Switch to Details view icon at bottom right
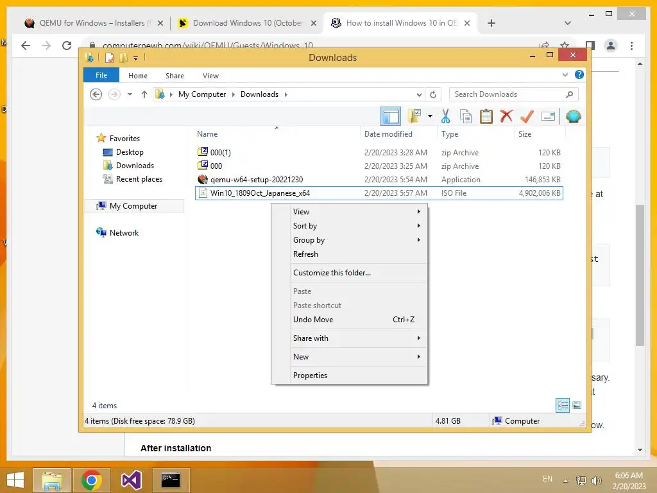The image size is (657, 493). (563, 405)
